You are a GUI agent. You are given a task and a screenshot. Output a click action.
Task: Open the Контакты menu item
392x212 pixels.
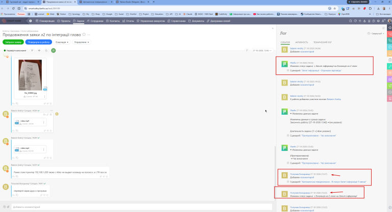(x=113, y=21)
